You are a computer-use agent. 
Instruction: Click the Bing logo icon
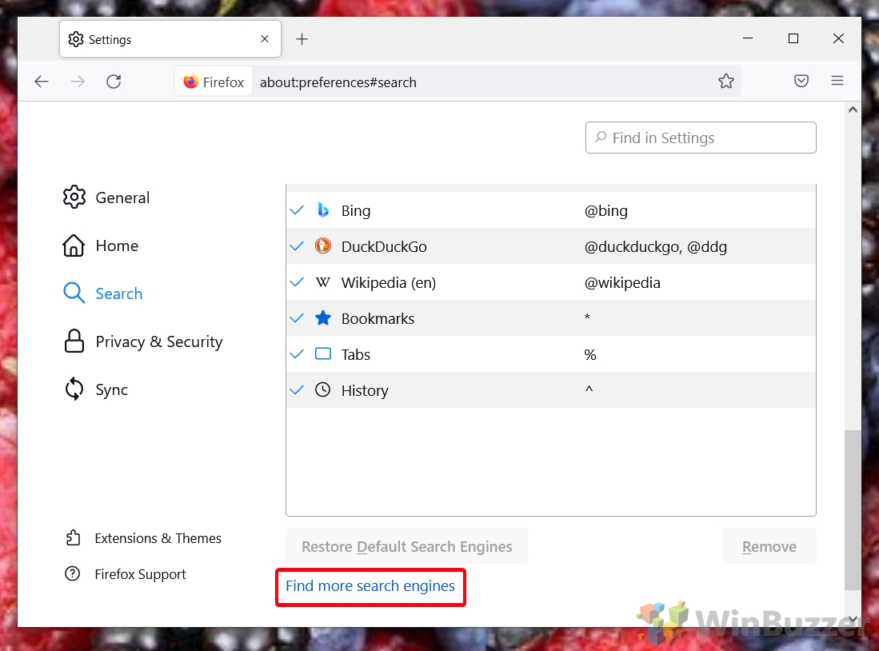coord(323,210)
